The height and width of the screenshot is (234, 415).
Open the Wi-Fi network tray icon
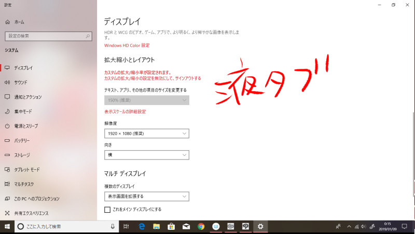[356, 226]
